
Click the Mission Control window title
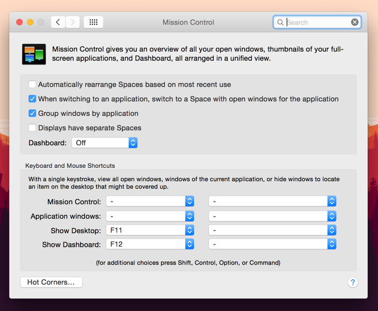point(188,23)
